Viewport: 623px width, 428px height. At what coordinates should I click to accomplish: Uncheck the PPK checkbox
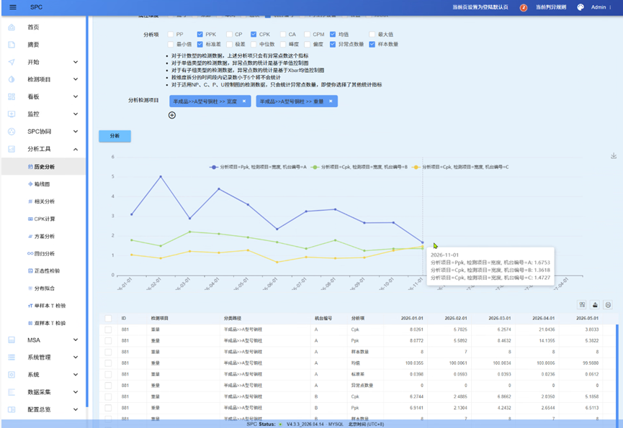200,35
